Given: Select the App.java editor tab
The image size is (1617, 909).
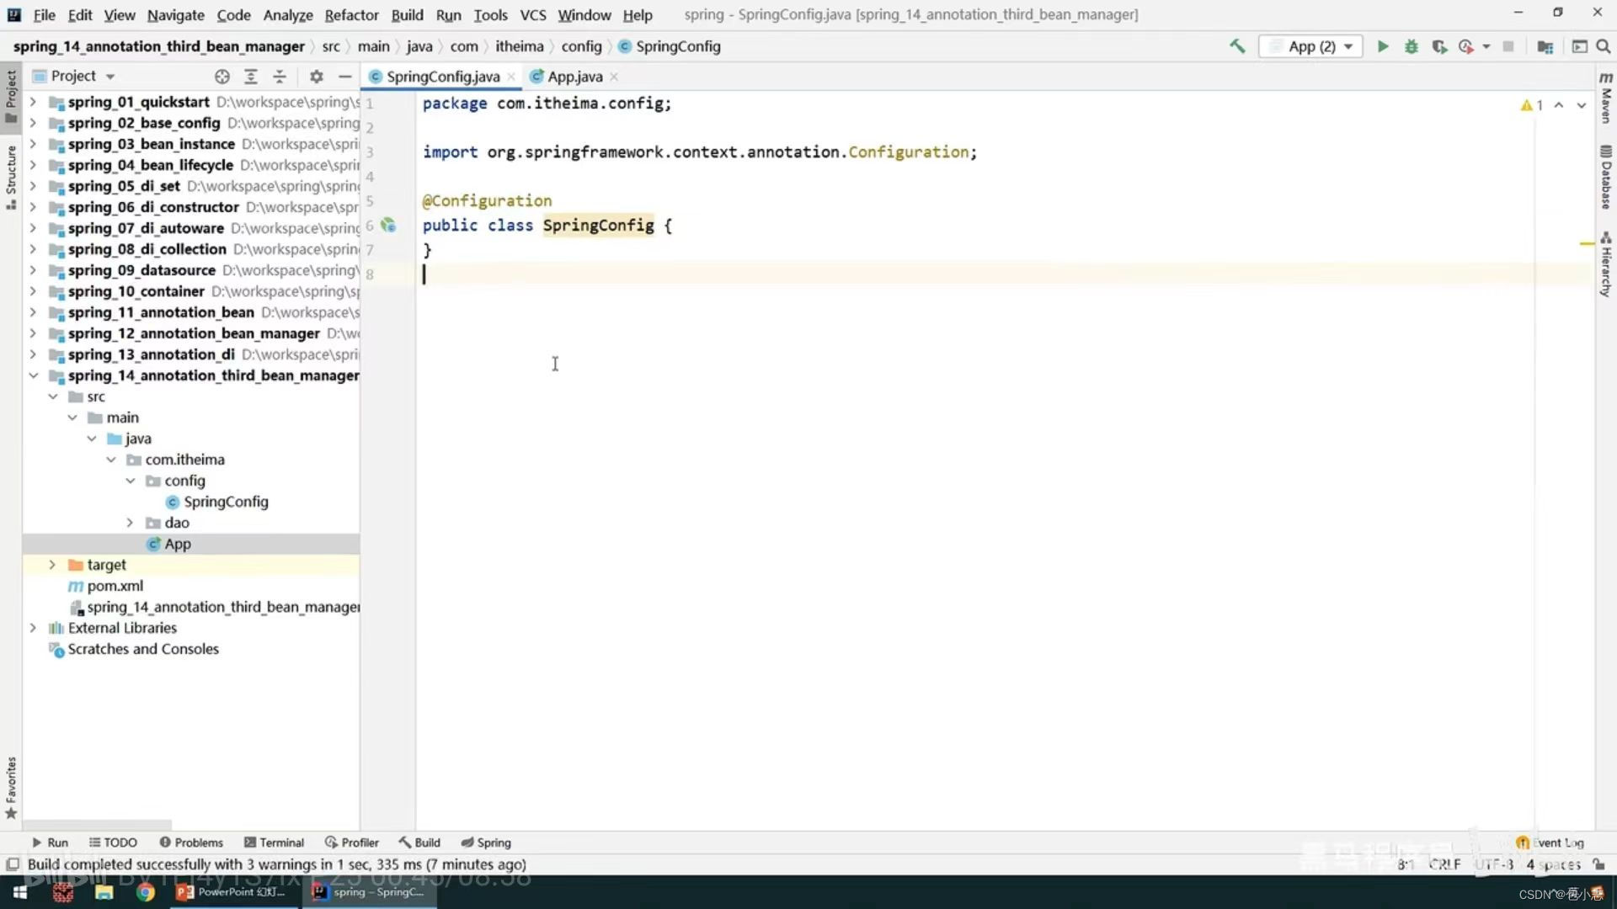Looking at the screenshot, I should click(573, 76).
